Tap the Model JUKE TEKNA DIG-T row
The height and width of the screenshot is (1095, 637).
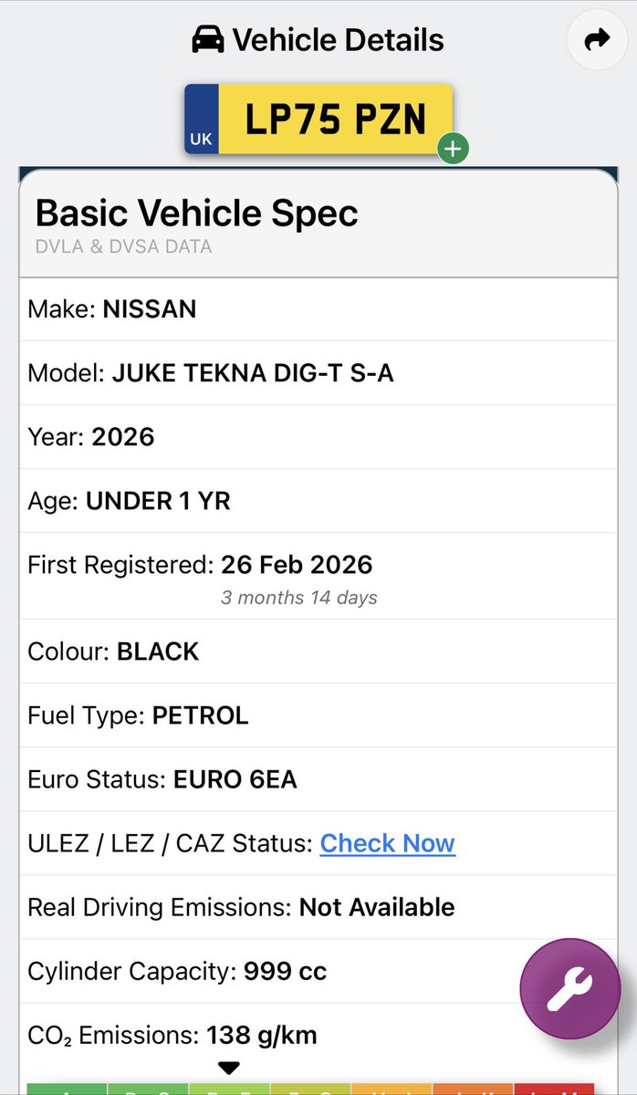[x=318, y=373]
